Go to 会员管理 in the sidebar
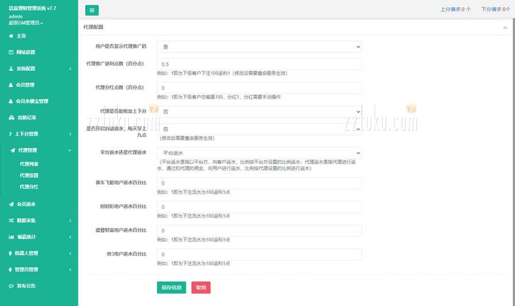515x306 pixels. (25, 85)
